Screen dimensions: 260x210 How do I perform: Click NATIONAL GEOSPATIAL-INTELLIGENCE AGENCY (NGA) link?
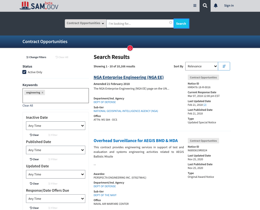(126, 111)
